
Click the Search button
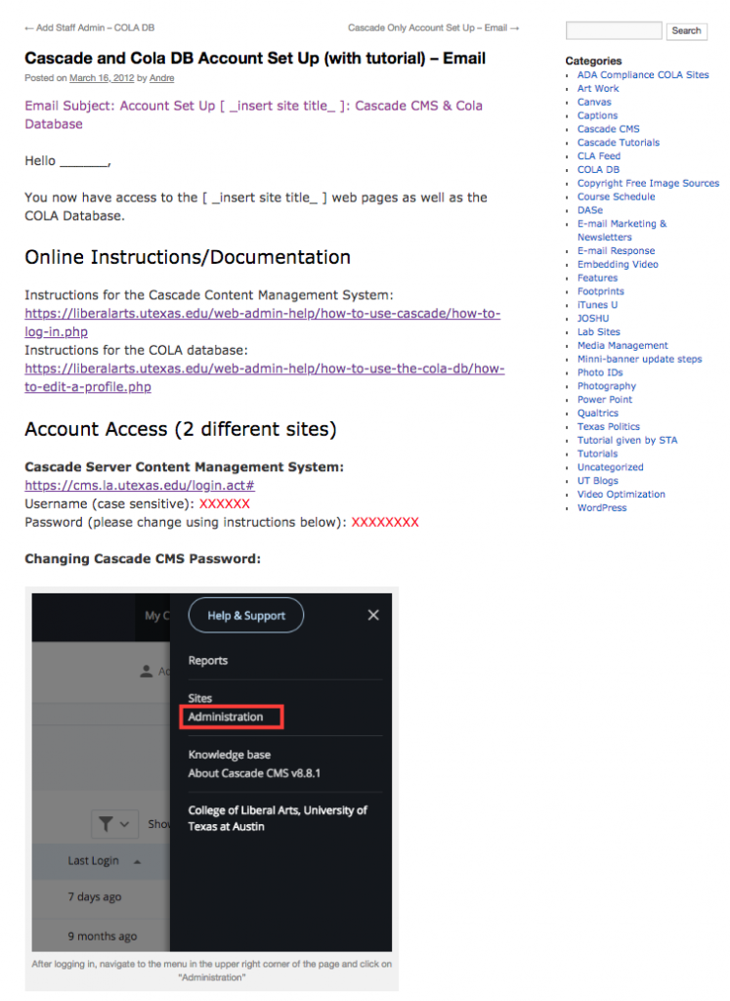[x=686, y=30]
